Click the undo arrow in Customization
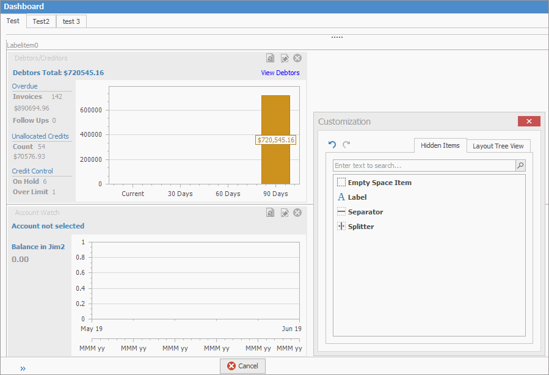Screen dimensions: 549x375 (332, 145)
